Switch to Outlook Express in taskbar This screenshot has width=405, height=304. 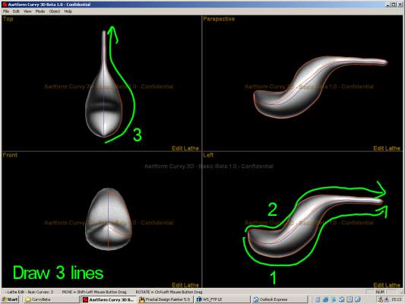coord(279,299)
